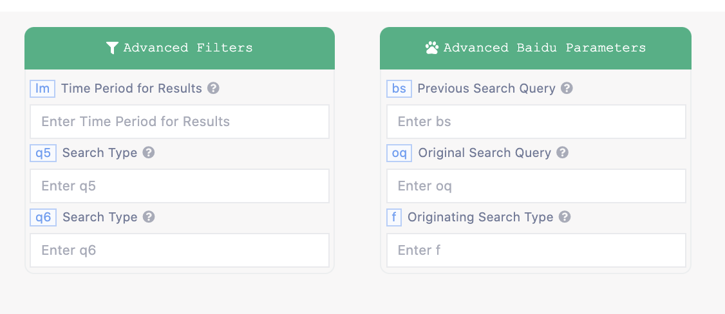Click the lm parameter tag
This screenshot has width=725, height=314.
coord(42,88)
